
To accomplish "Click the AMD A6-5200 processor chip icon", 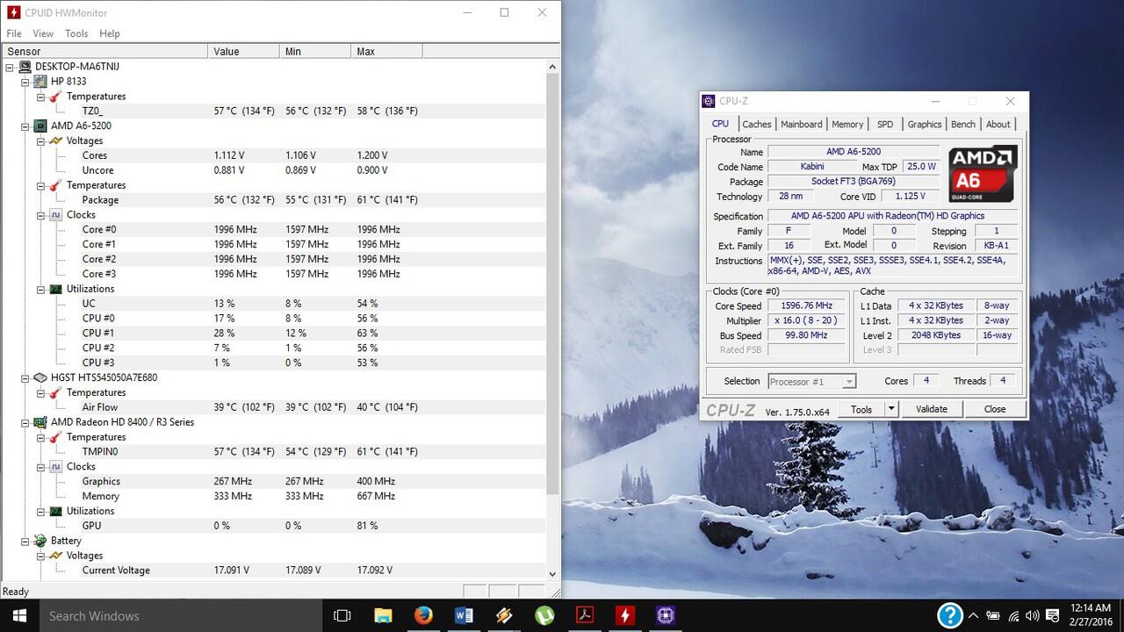I will 40,126.
